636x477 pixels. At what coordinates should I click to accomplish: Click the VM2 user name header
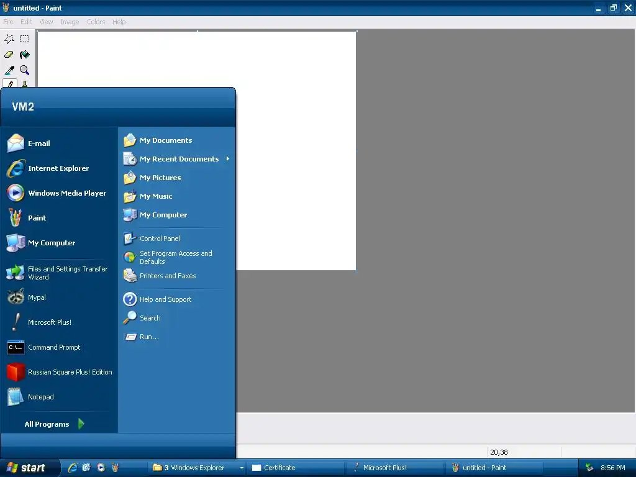pos(23,107)
